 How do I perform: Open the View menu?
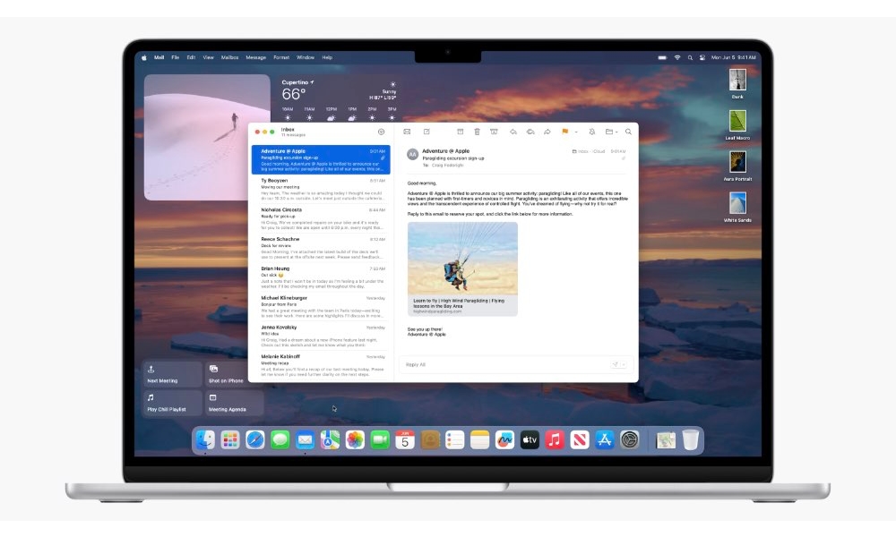208,57
